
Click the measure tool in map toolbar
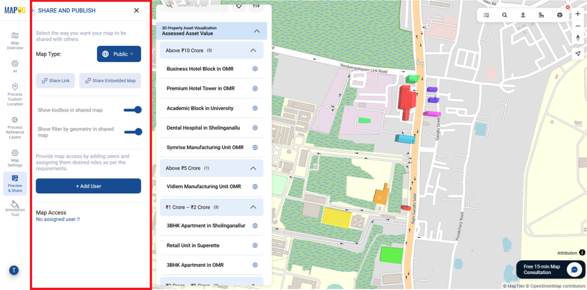click(541, 15)
